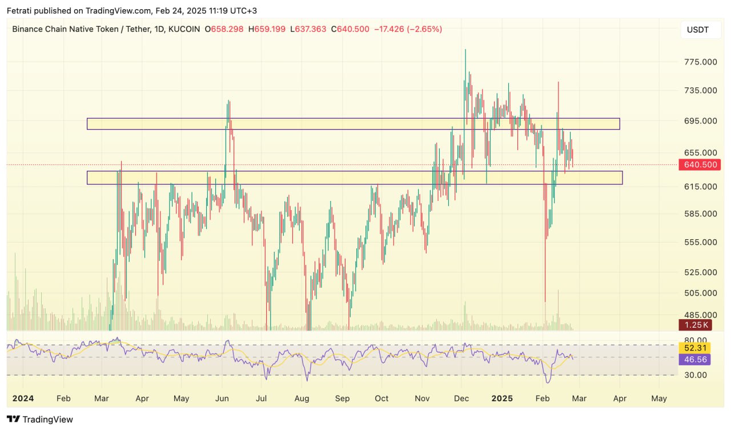Viewport: 731px width, 431px height.
Task: Select the lower support zone rectangle
Action: (354, 178)
